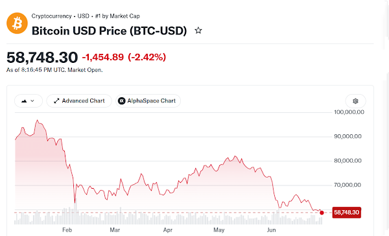Click the Bitcoin USD Price (BTC-USD) heading
Screen dimensions: 389x236
(109, 31)
